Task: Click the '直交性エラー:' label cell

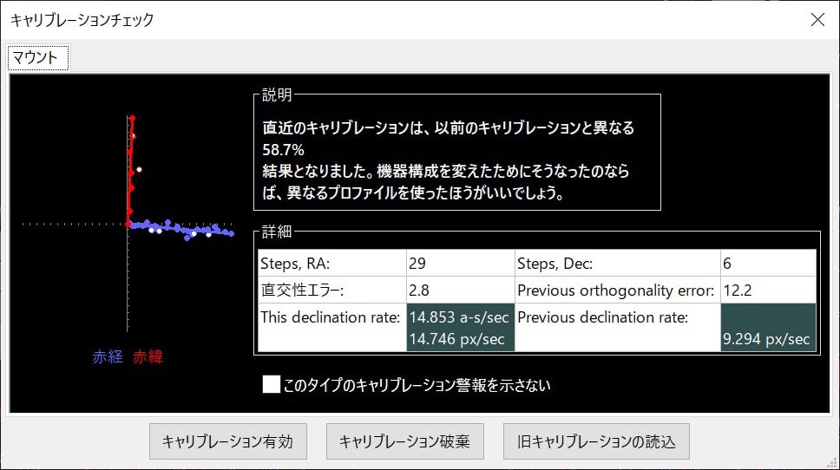Action: [x=332, y=290]
